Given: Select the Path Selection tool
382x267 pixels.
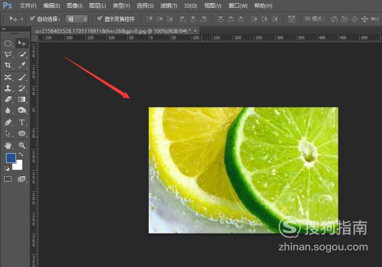Looking at the screenshot, I should click(8, 133).
